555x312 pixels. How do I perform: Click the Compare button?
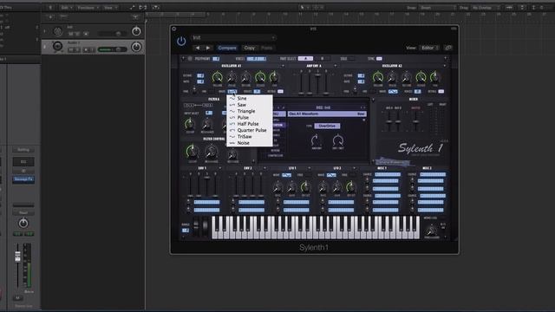click(x=227, y=48)
